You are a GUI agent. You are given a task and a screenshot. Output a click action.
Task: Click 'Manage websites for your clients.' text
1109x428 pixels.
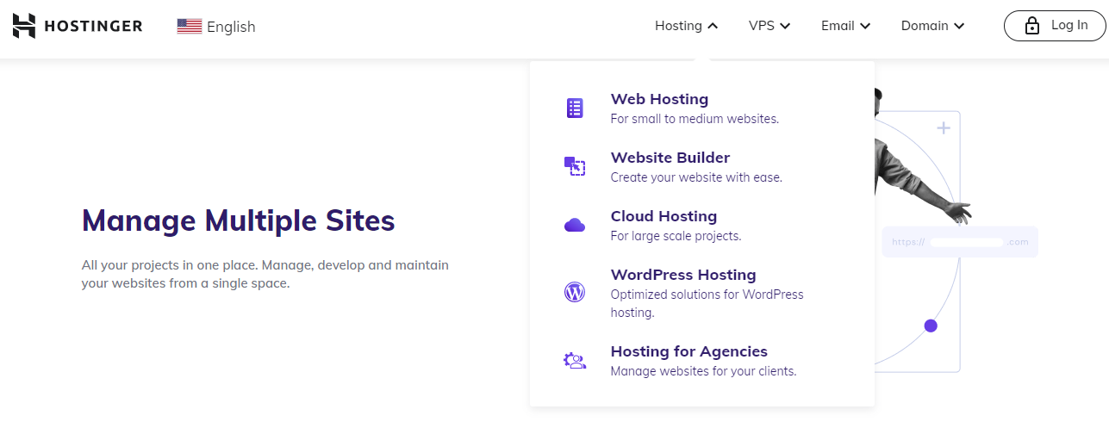click(x=703, y=372)
